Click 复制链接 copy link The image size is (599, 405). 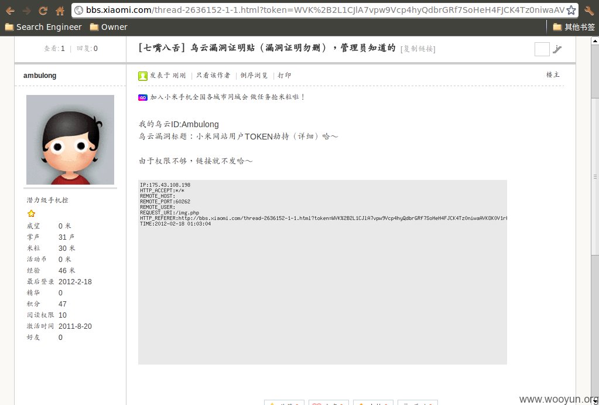tap(418, 49)
